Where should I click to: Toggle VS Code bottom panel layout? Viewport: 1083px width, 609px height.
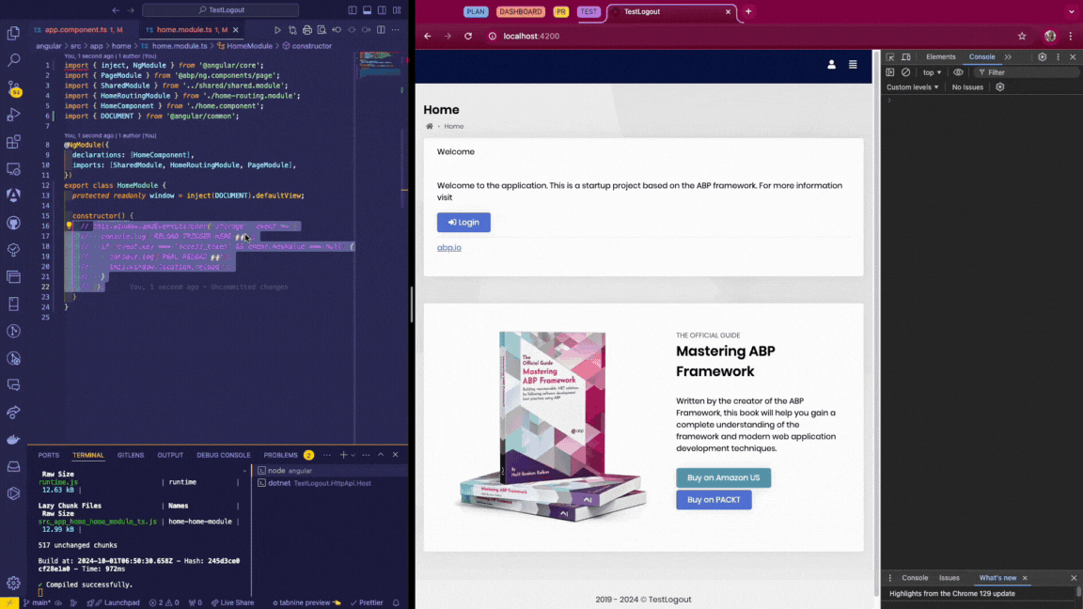[367, 10]
